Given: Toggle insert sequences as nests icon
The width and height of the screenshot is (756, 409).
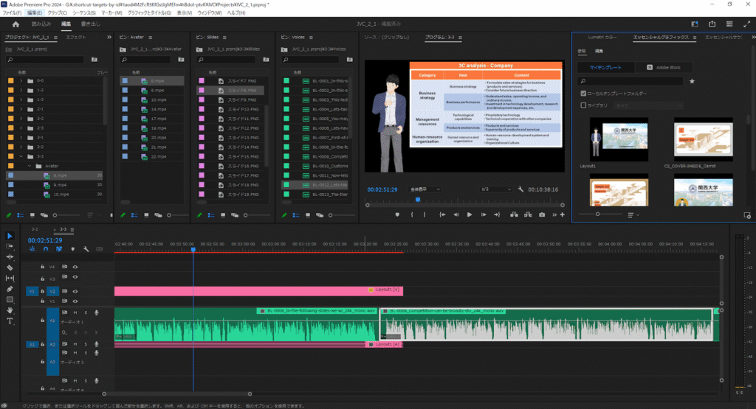Looking at the screenshot, I should 32,249.
